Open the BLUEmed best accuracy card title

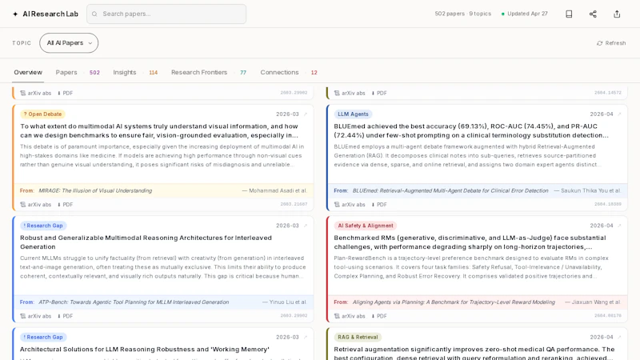click(x=471, y=130)
